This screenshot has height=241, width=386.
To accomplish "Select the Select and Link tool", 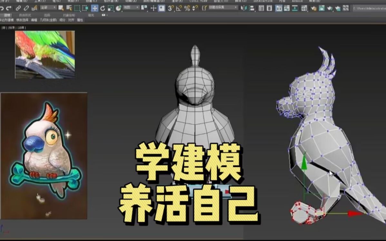I will click(18, 9).
